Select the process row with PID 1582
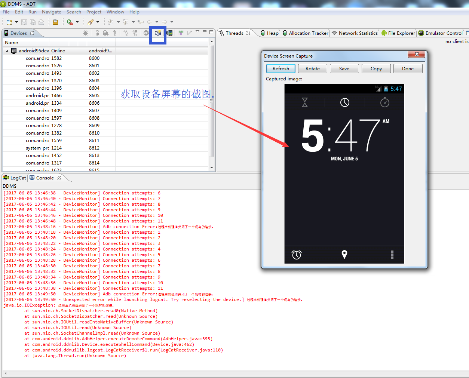469x378 pixels. point(106,58)
